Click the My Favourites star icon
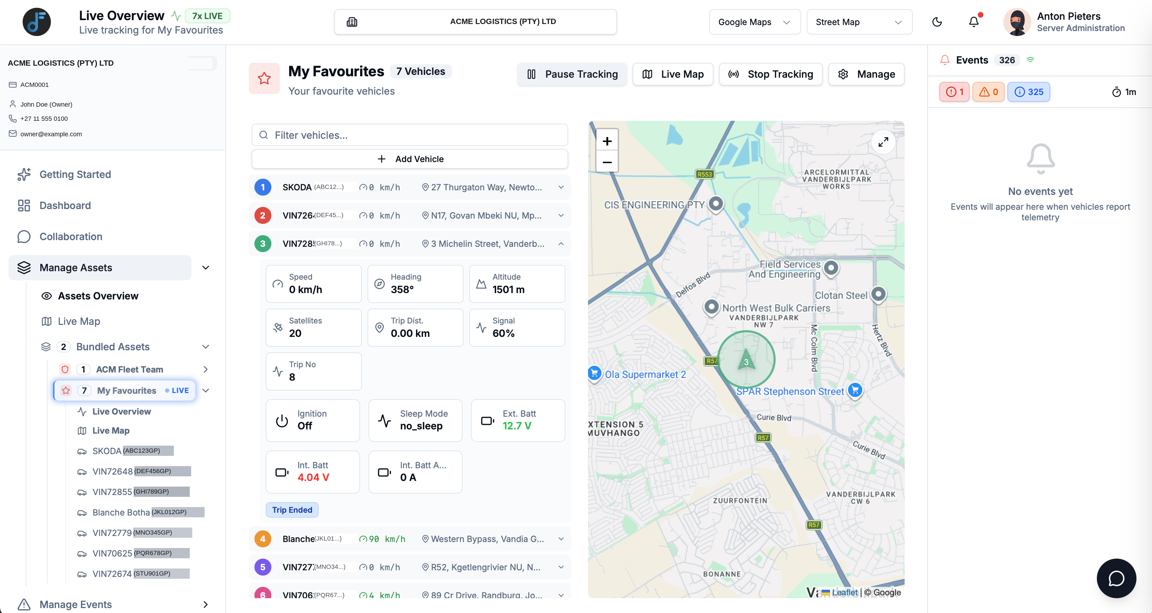Viewport: 1152px width, 613px height. [x=264, y=79]
